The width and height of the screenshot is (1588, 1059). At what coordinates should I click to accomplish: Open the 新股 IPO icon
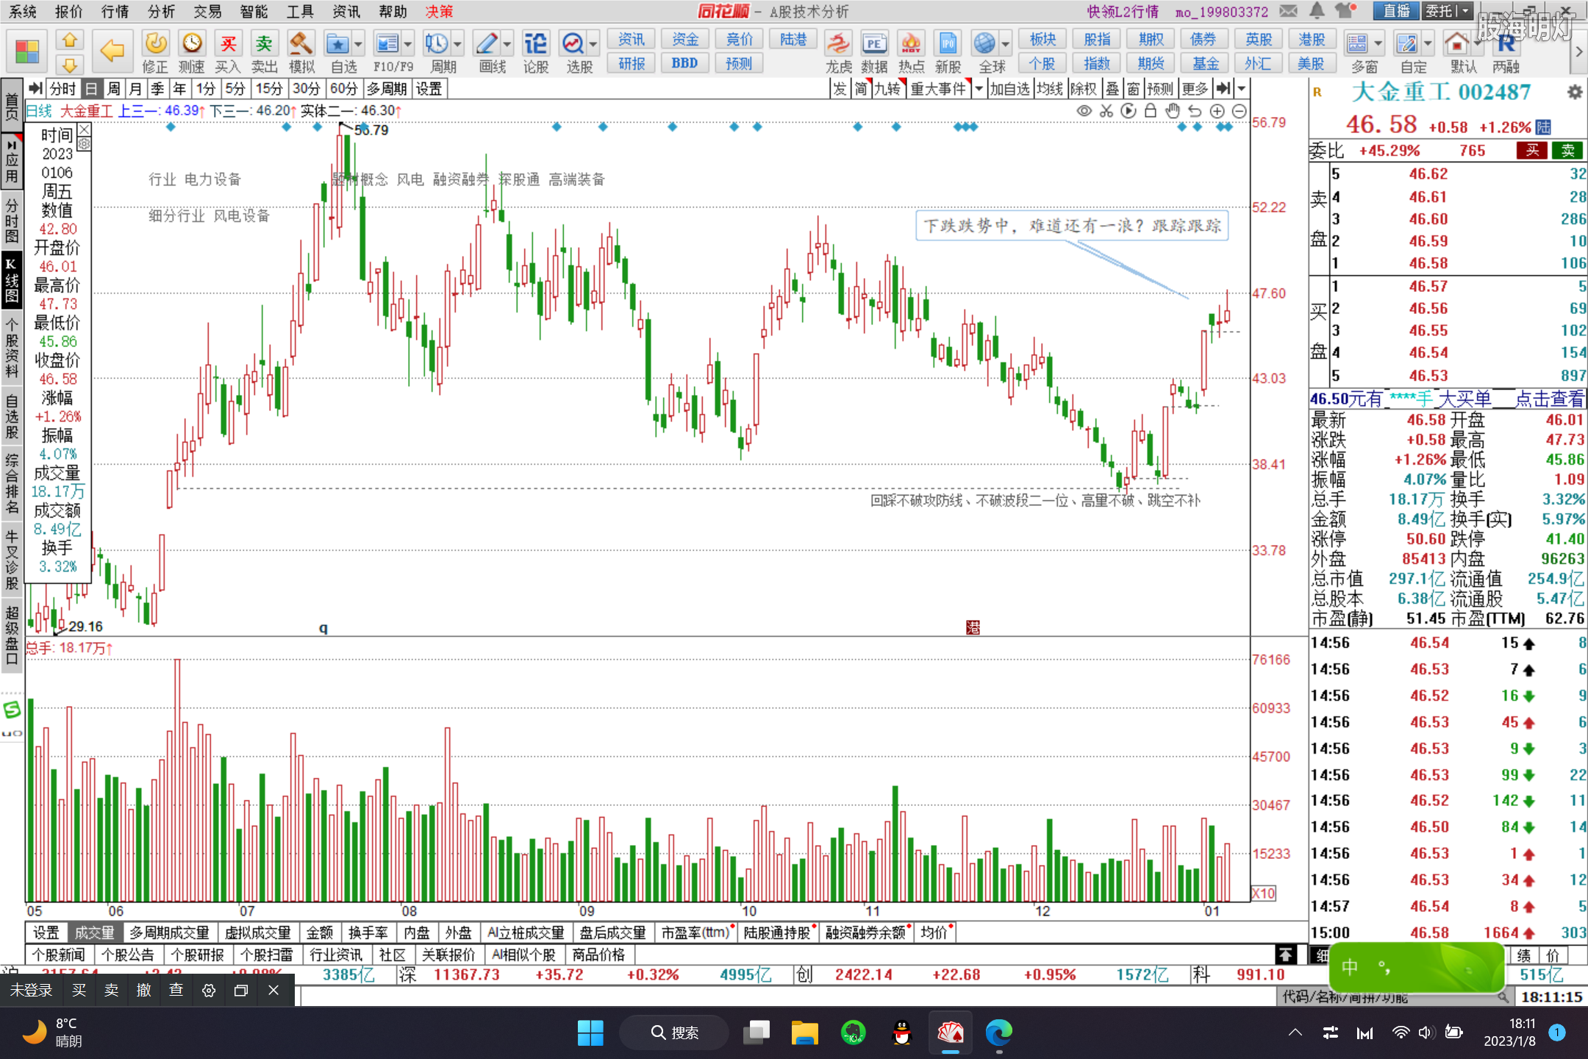[948, 51]
